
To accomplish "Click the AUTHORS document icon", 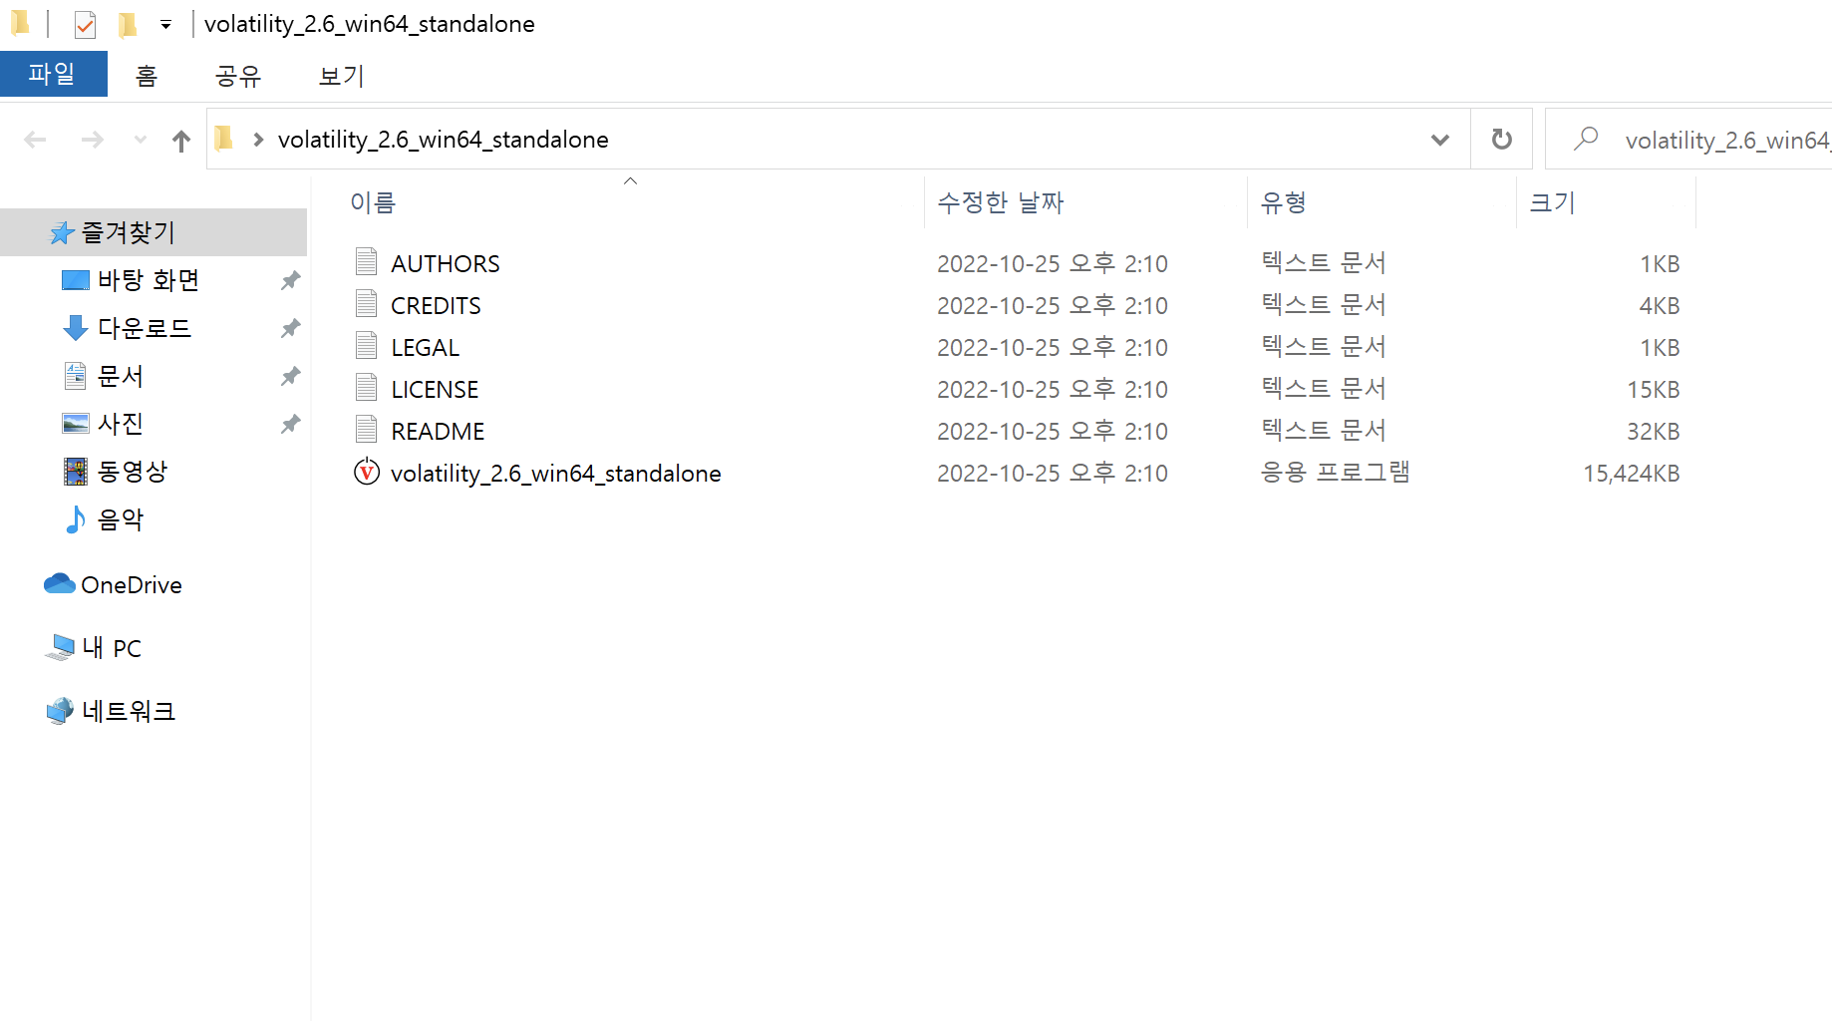I will click(x=366, y=262).
